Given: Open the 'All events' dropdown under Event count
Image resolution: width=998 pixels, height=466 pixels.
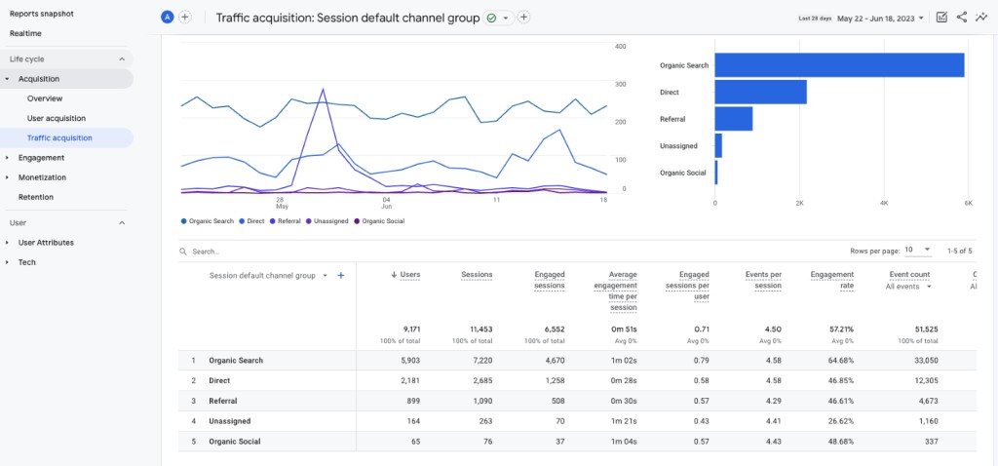Looking at the screenshot, I should [x=908, y=287].
